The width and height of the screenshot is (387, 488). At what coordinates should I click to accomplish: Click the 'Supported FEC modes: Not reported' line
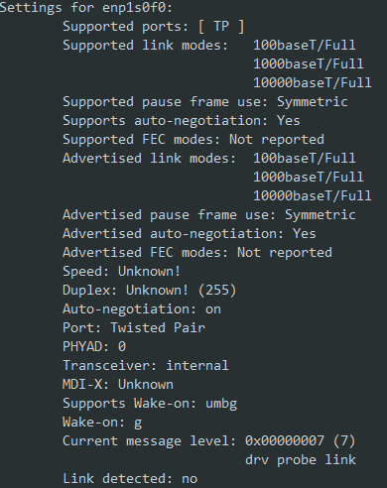193,140
